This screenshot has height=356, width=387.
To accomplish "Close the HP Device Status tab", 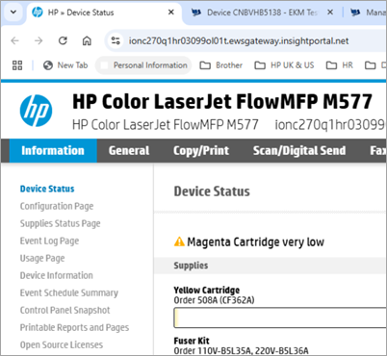I will [171, 13].
